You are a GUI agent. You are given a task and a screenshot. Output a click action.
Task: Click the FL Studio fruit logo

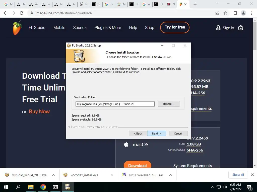tap(17, 28)
